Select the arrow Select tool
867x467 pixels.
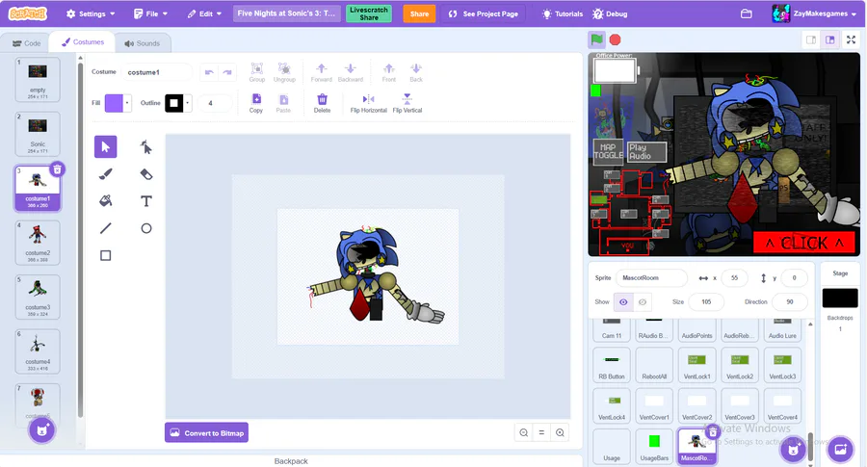(106, 147)
